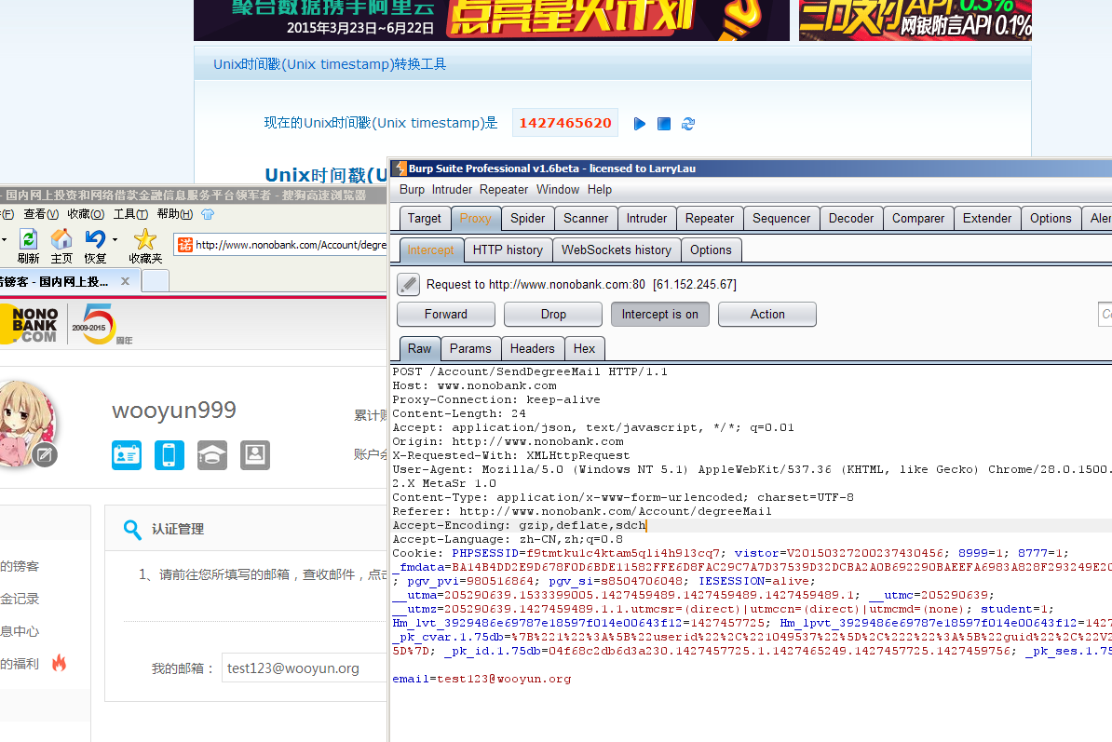Click the portrait photo verification icon
Screen dimensions: 1112x742
(x=255, y=455)
